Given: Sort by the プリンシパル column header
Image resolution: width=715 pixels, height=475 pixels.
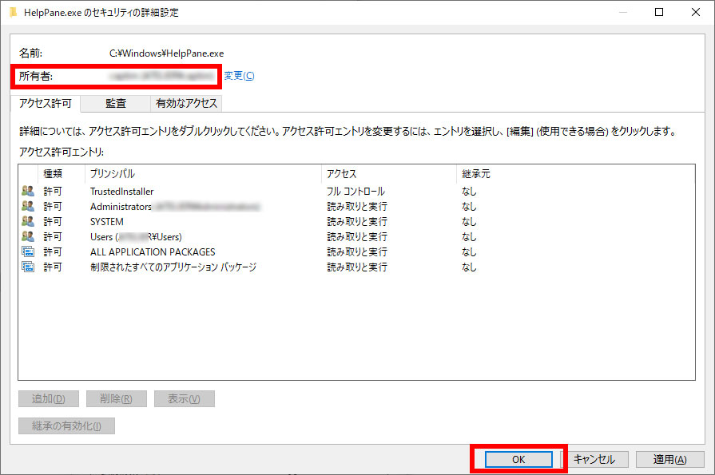Looking at the screenshot, I should [x=203, y=174].
